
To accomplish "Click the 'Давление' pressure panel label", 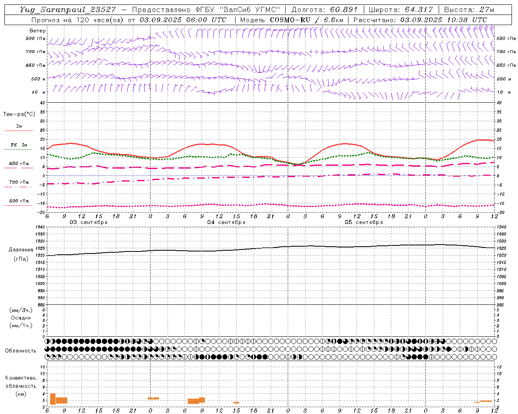I will [x=21, y=250].
